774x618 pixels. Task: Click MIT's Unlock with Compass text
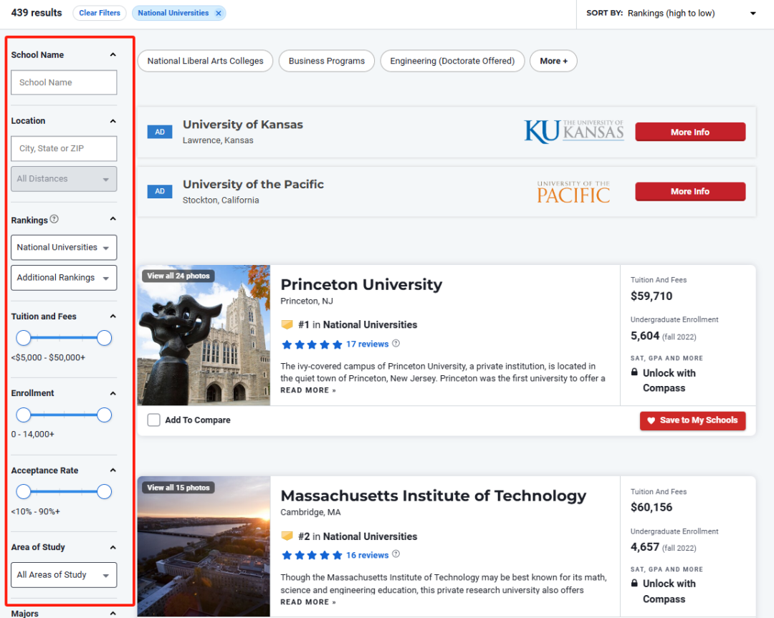coord(669,592)
